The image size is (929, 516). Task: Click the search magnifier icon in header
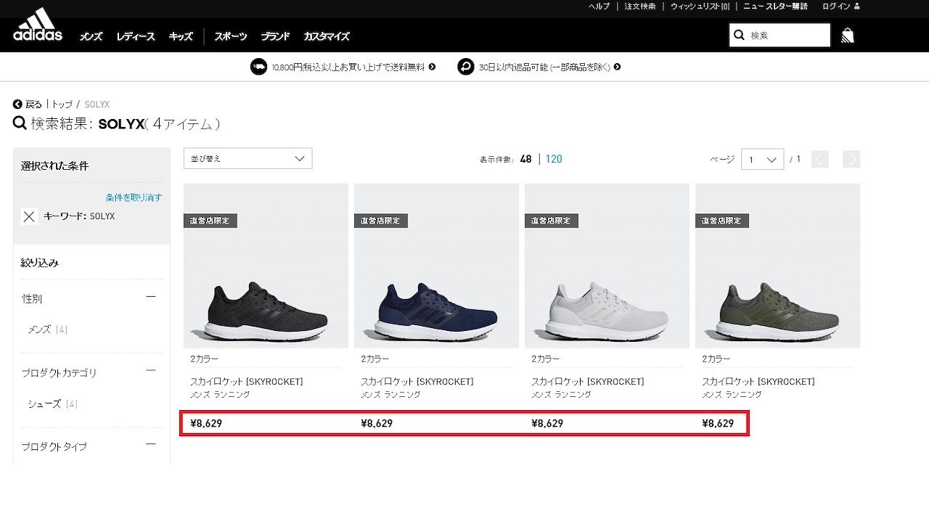click(740, 35)
